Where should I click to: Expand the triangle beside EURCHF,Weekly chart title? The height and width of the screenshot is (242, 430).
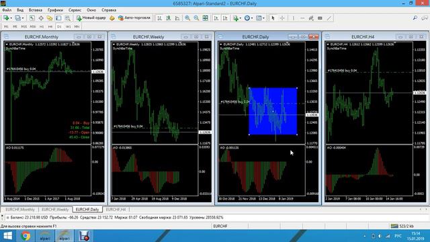coord(114,44)
